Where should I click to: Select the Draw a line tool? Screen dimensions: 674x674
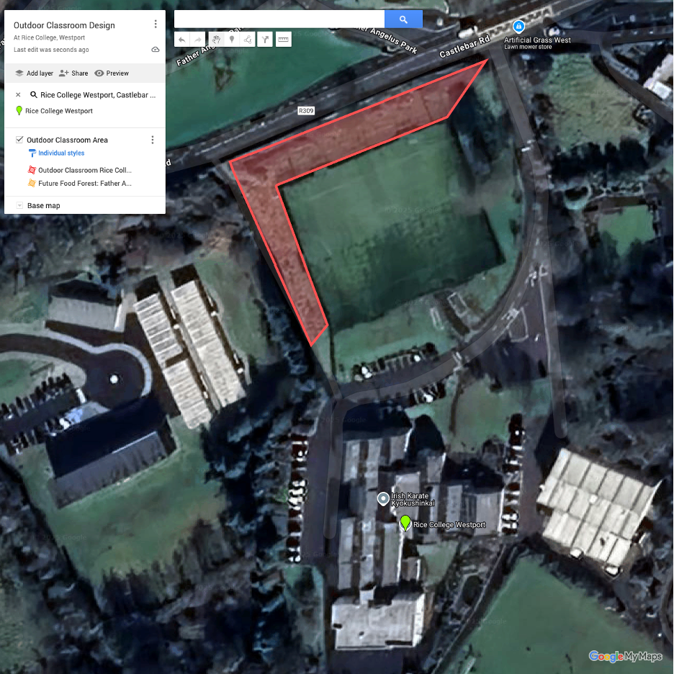248,40
